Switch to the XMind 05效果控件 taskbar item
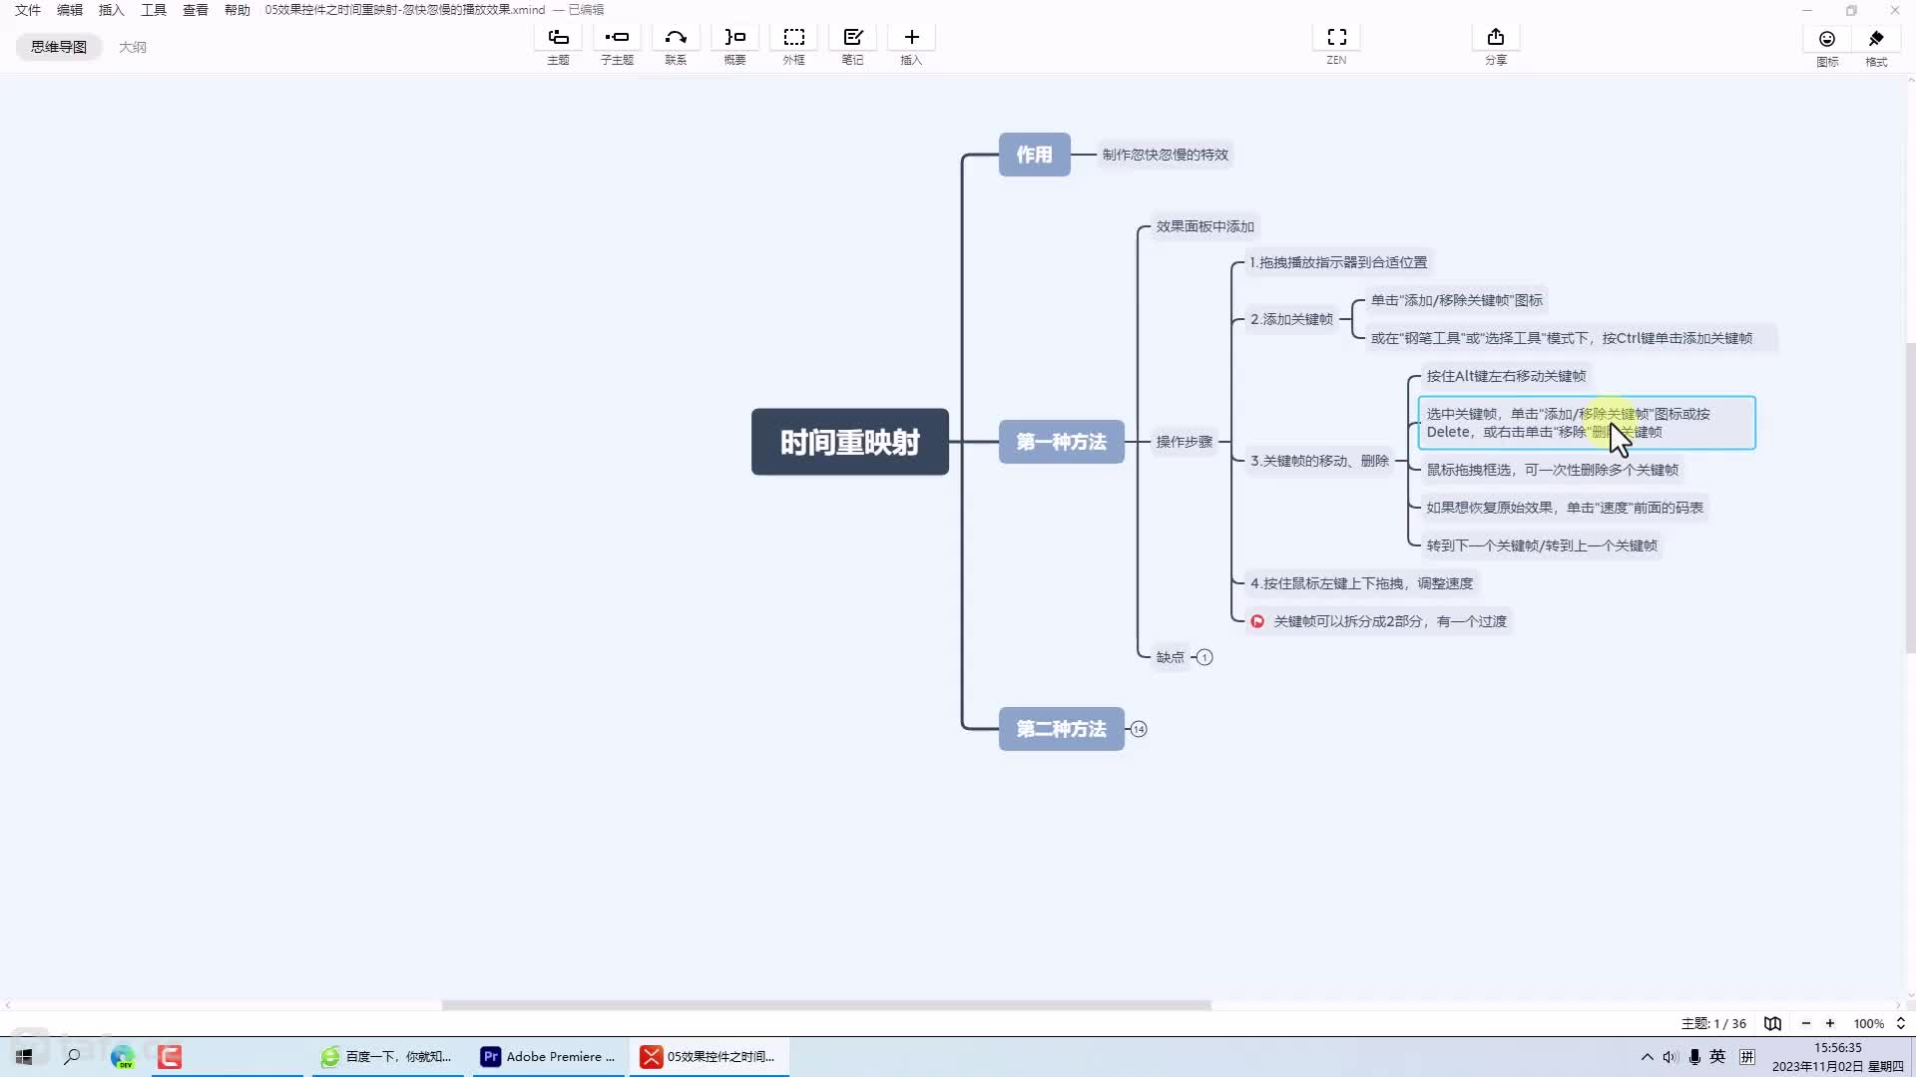 click(709, 1056)
